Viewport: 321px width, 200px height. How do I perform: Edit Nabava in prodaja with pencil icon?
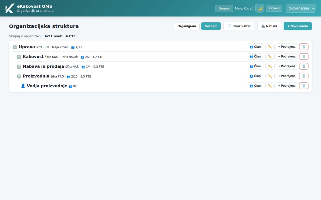click(270, 66)
